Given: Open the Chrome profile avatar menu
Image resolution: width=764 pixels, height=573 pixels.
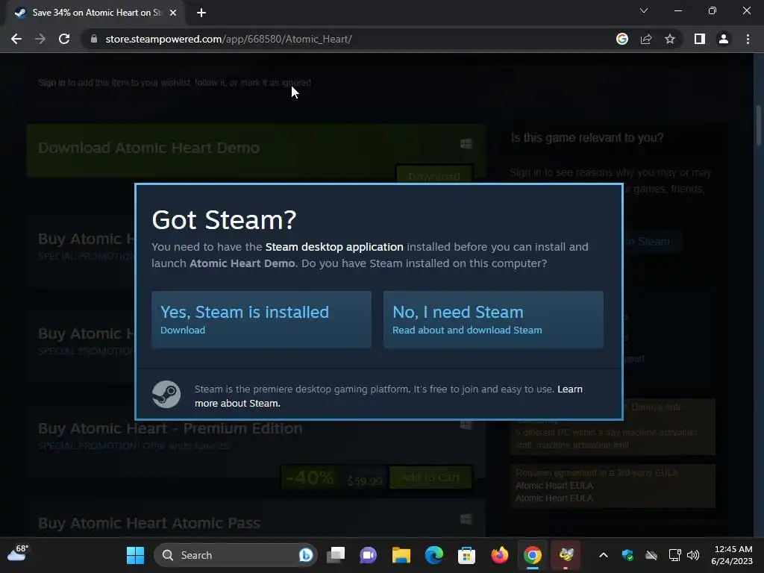Looking at the screenshot, I should coord(724,39).
